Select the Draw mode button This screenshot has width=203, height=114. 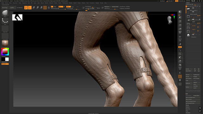30,8
